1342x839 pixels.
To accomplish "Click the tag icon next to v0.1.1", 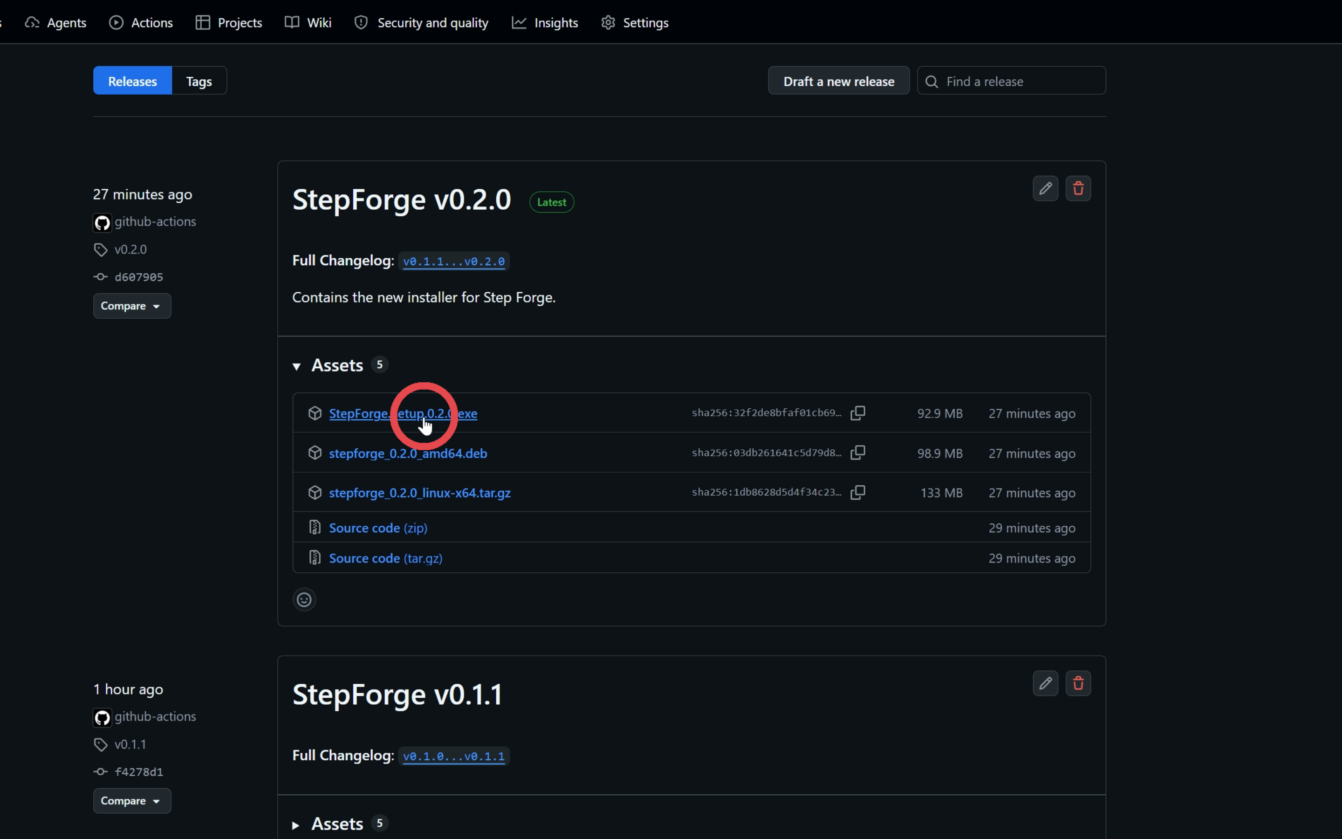I will click(100, 745).
